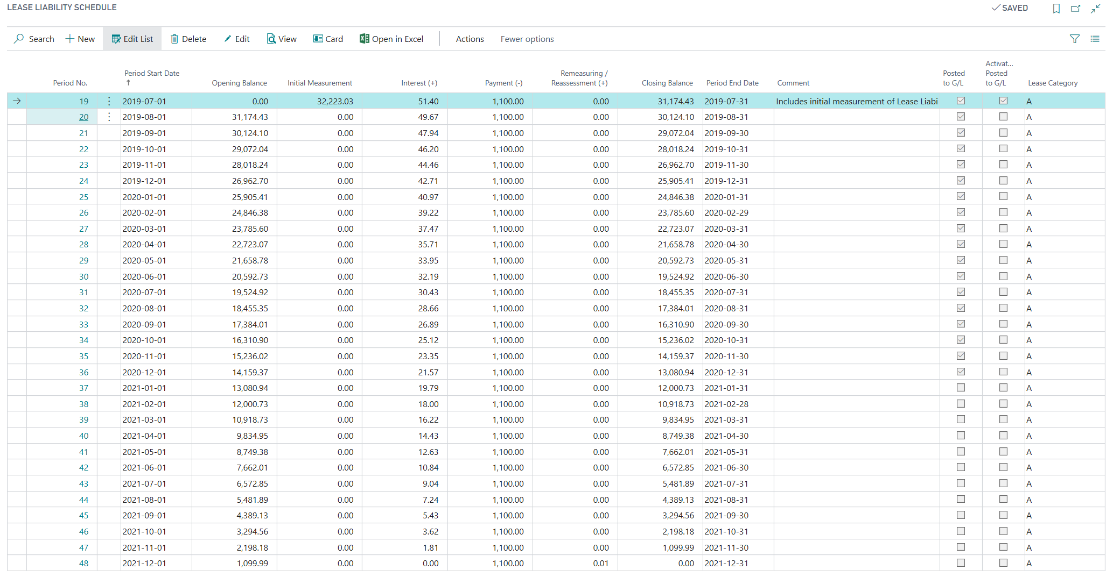
Task: Select interest value 23.35
Action: pyautogui.click(x=428, y=356)
